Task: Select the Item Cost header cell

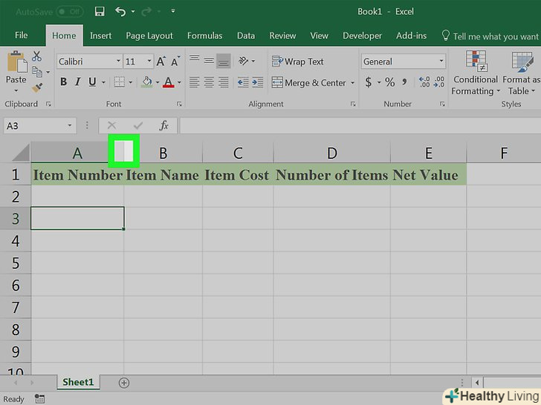Action: [238, 175]
